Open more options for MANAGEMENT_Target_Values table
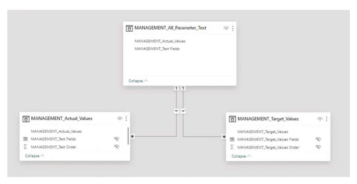Image resolution: width=357 pixels, height=184 pixels. point(326,119)
